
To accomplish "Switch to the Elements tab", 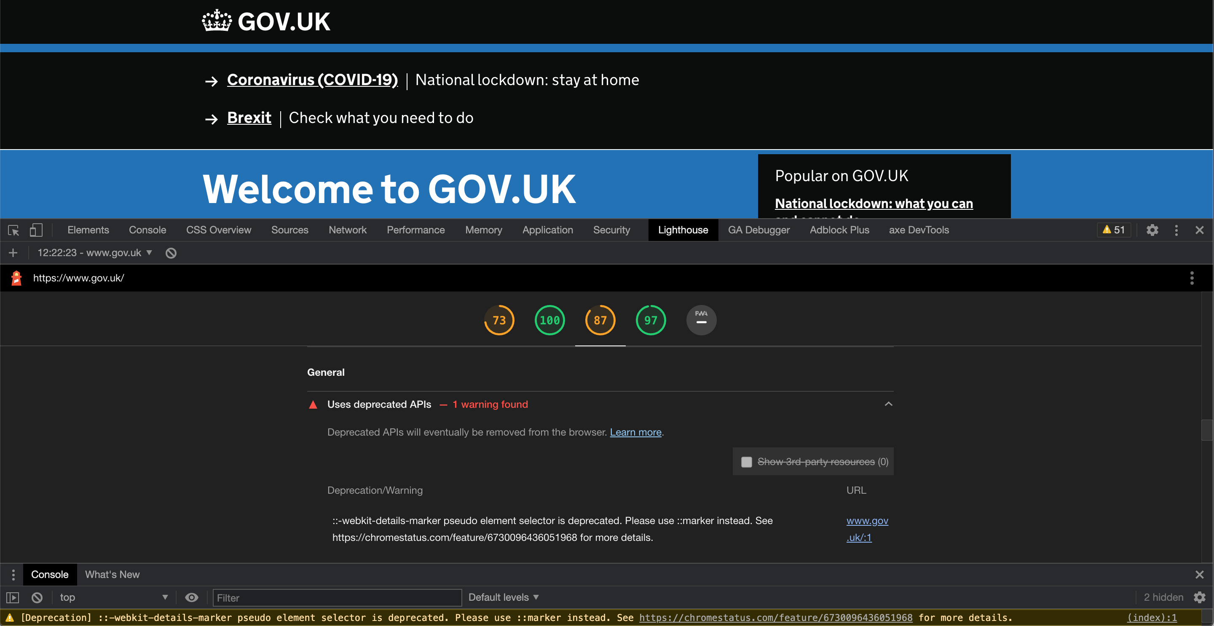I will 88,230.
